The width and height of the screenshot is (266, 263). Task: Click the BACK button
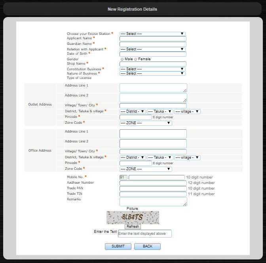pyautogui.click(x=147, y=246)
